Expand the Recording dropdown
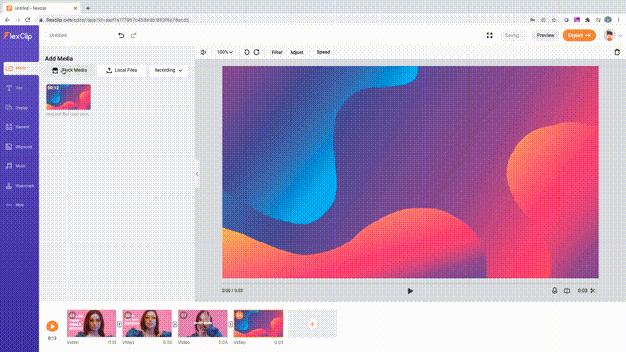Image resolution: width=626 pixels, height=352 pixels. point(168,70)
